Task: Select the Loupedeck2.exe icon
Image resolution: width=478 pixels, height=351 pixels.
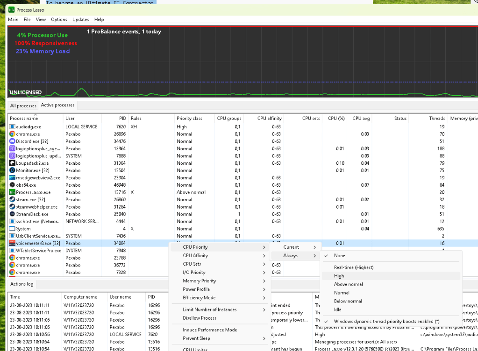Action: pos(12,163)
